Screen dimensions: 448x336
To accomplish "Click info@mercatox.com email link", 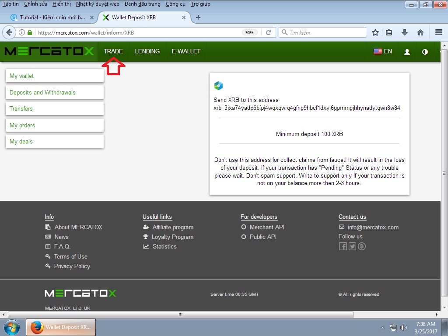I will 373,227.
